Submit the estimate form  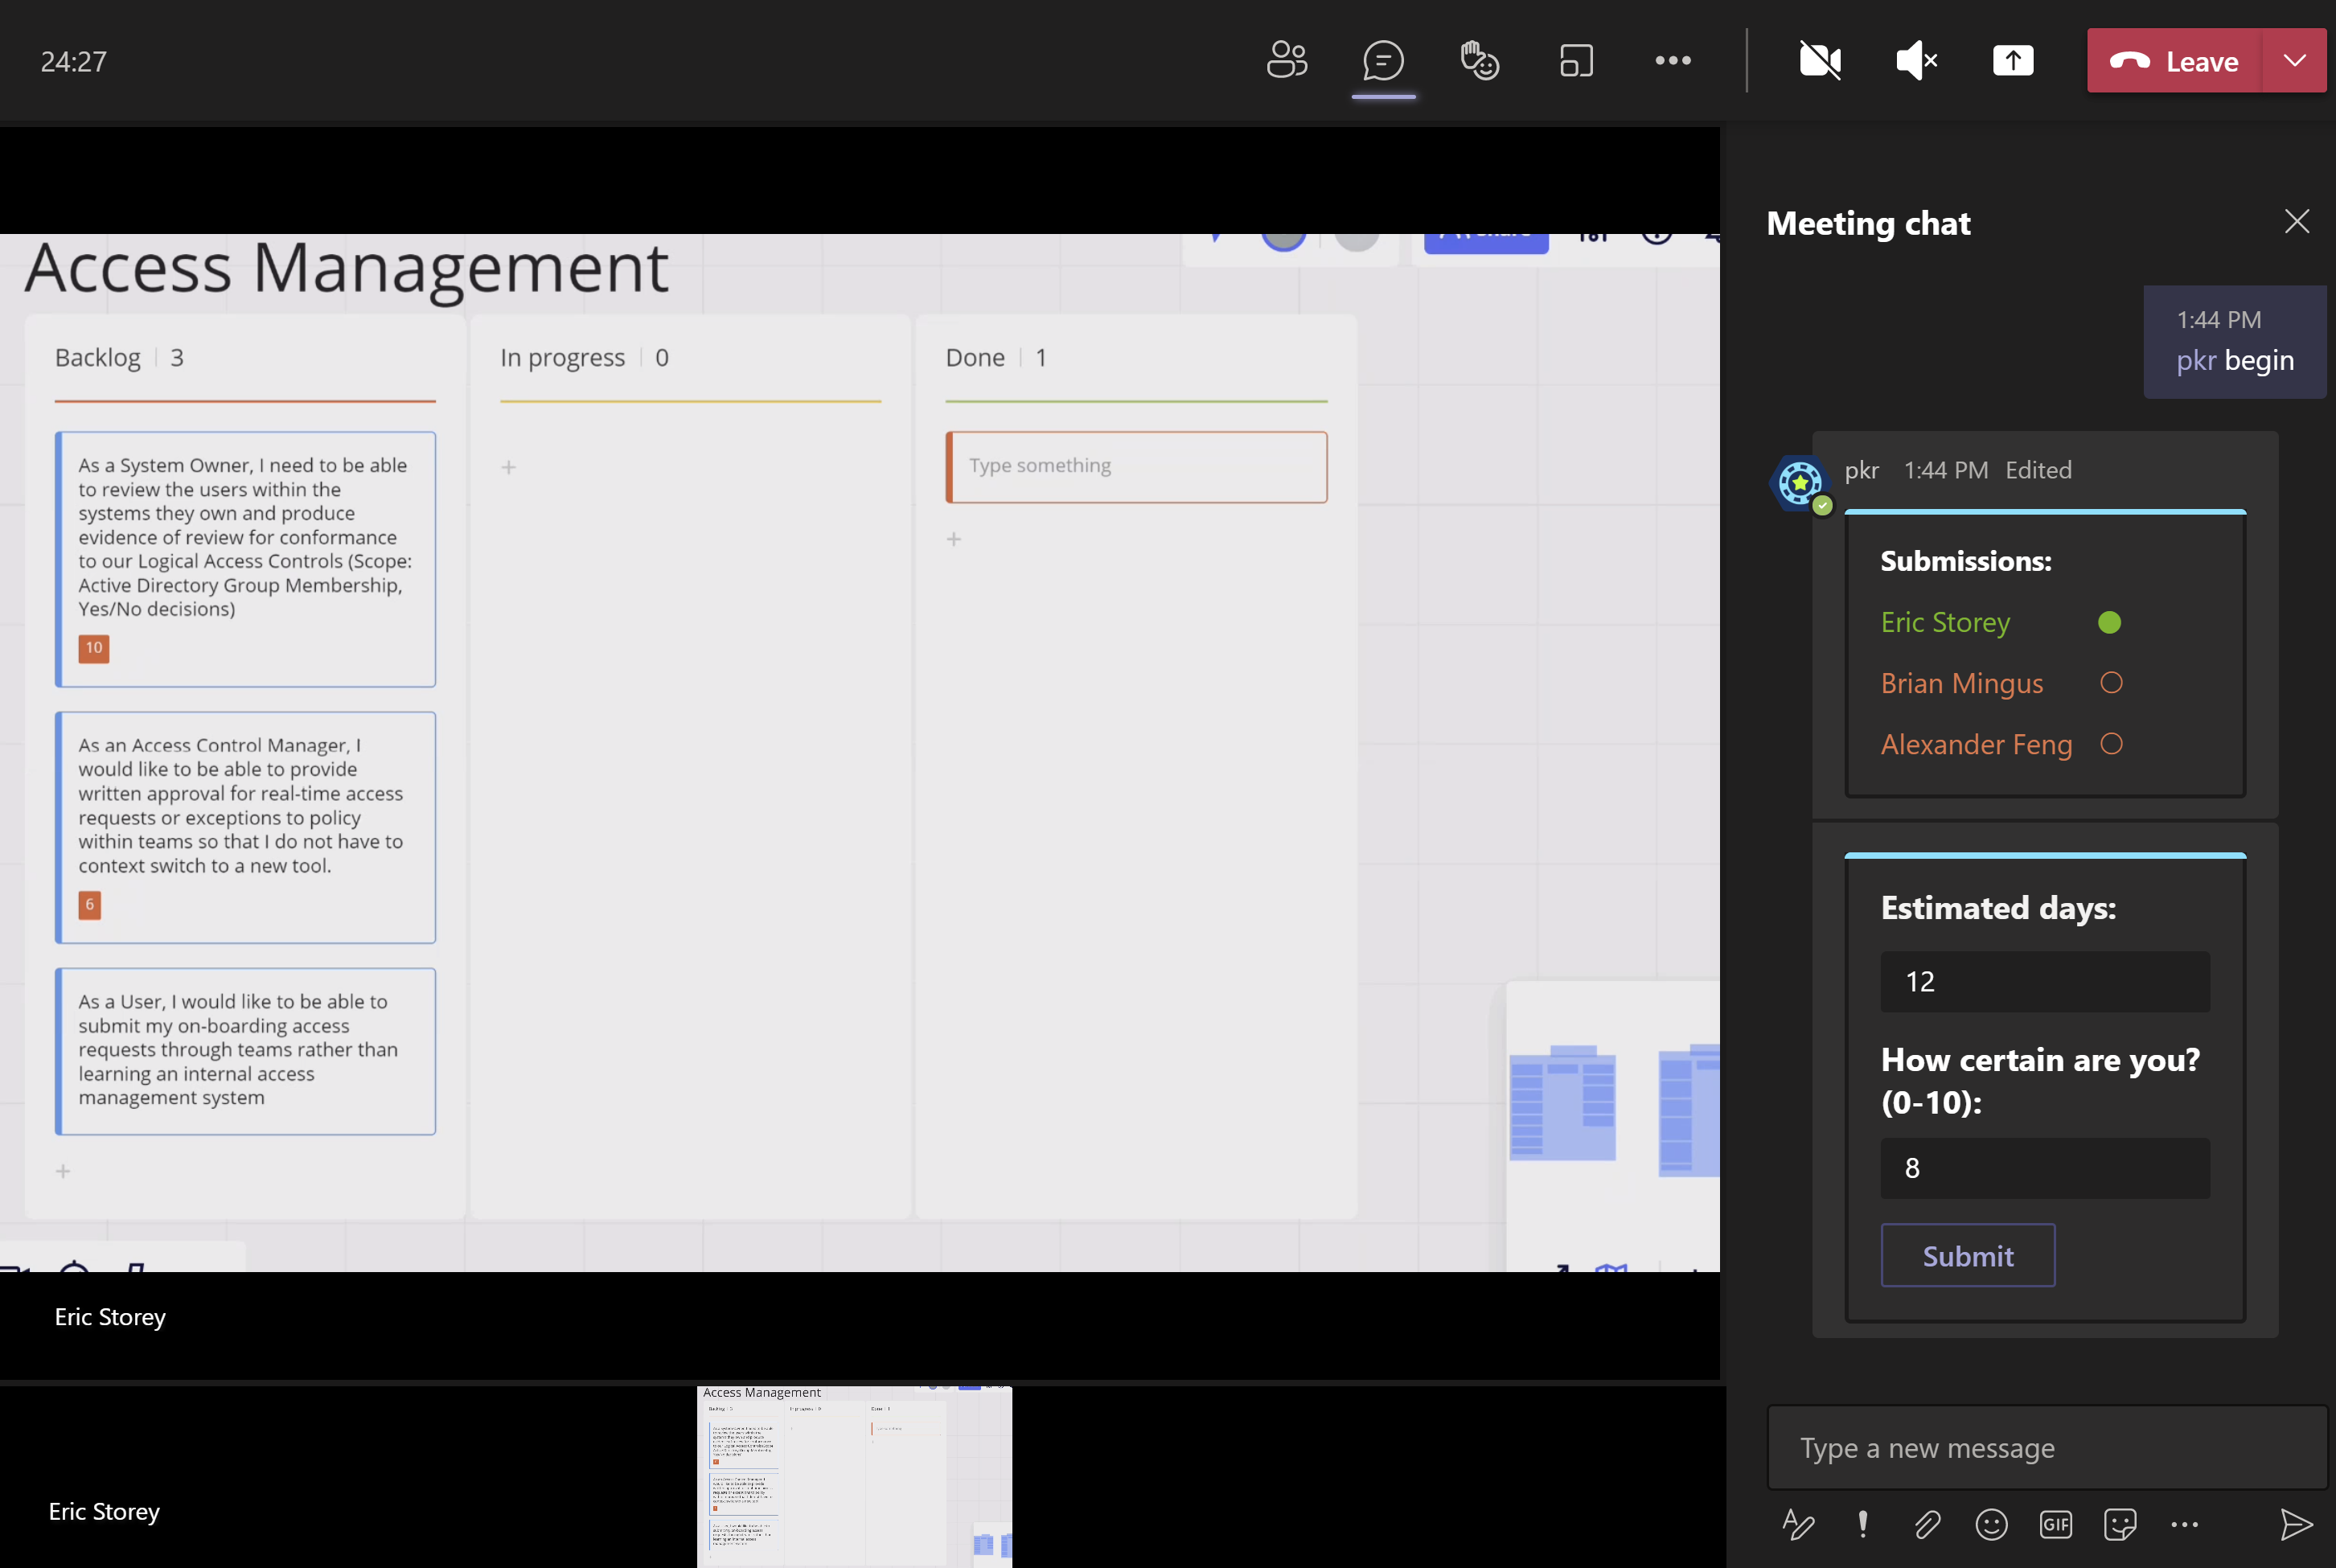(x=1967, y=1255)
